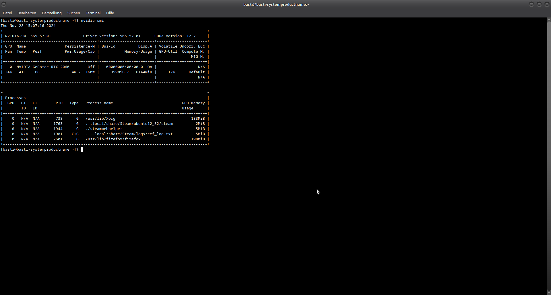Open the Terminal menu
This screenshot has width=551, height=295.
coord(93,13)
